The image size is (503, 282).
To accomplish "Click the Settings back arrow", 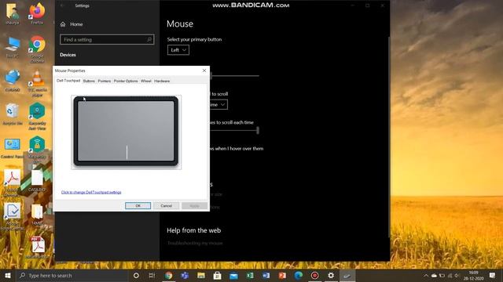I will tap(62, 5).
